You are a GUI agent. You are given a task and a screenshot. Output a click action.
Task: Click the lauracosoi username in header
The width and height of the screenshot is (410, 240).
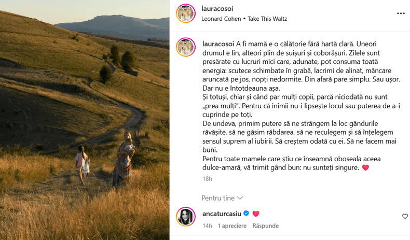point(217,9)
